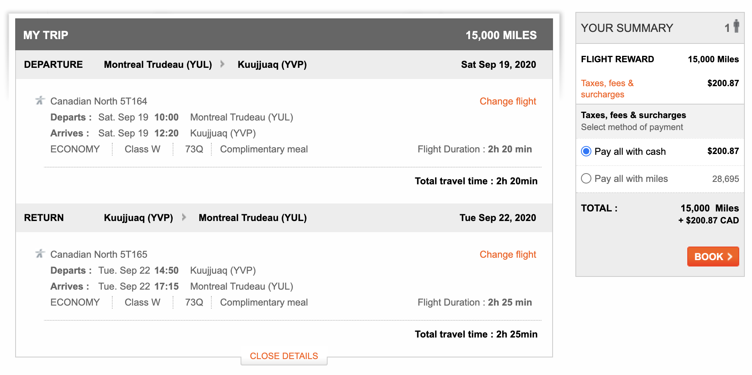The image size is (752, 375).
Task: Open the Taxes, fees & surcharges breakdown link
Action: click(x=607, y=89)
